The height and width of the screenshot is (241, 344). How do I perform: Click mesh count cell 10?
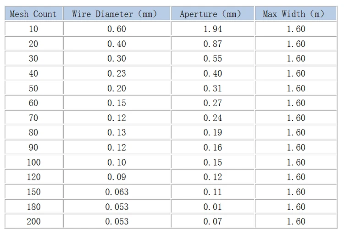click(x=33, y=29)
